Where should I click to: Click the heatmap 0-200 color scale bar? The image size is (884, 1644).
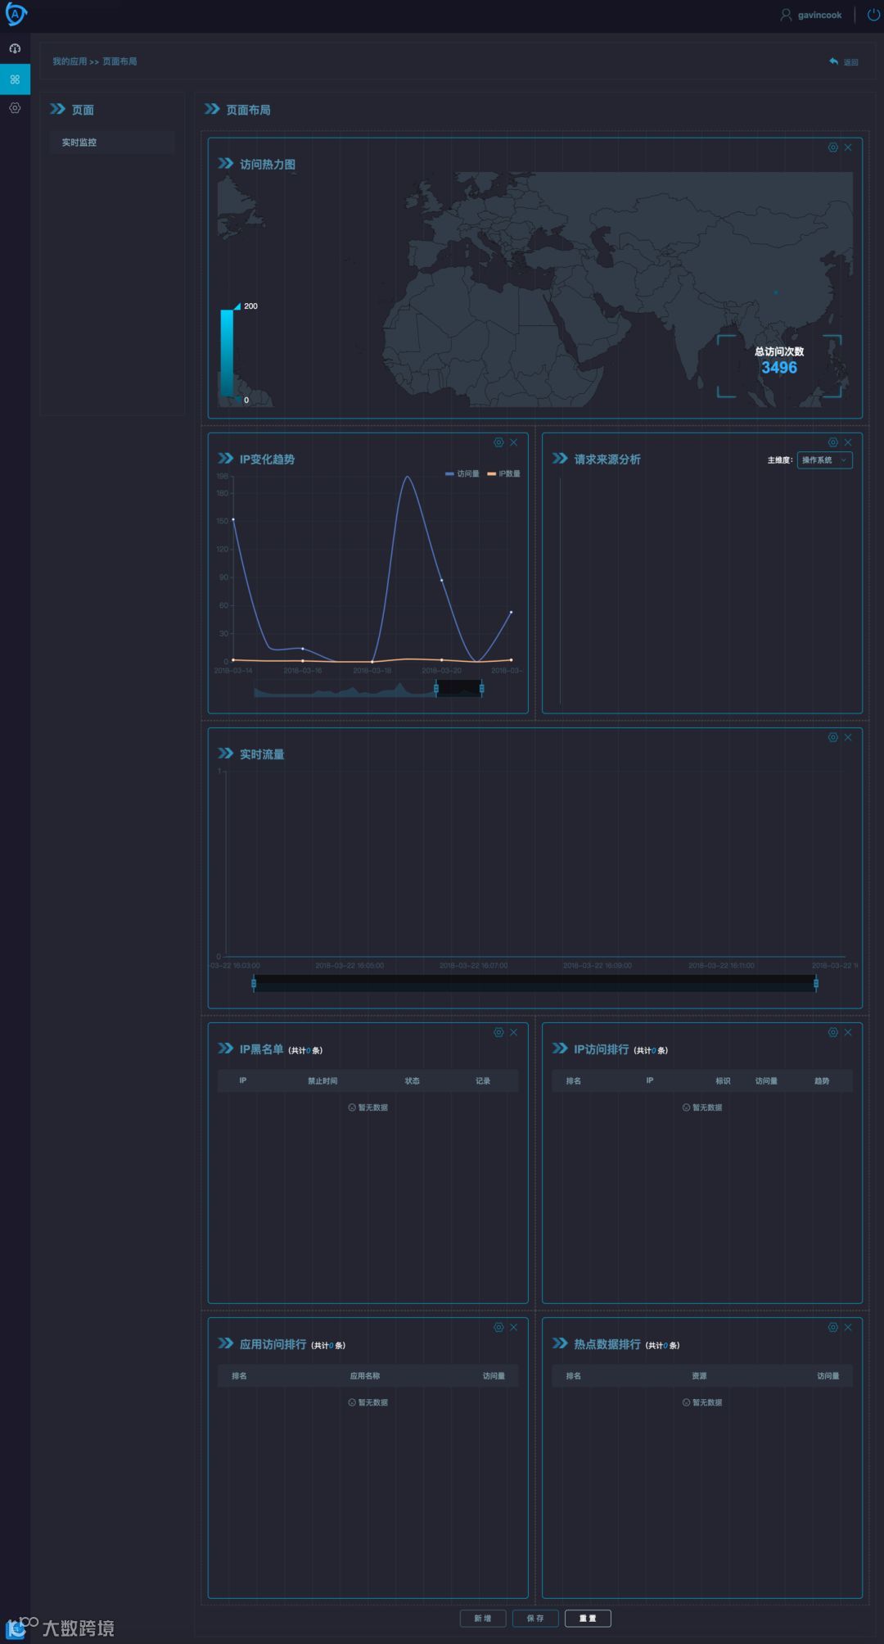coord(227,353)
